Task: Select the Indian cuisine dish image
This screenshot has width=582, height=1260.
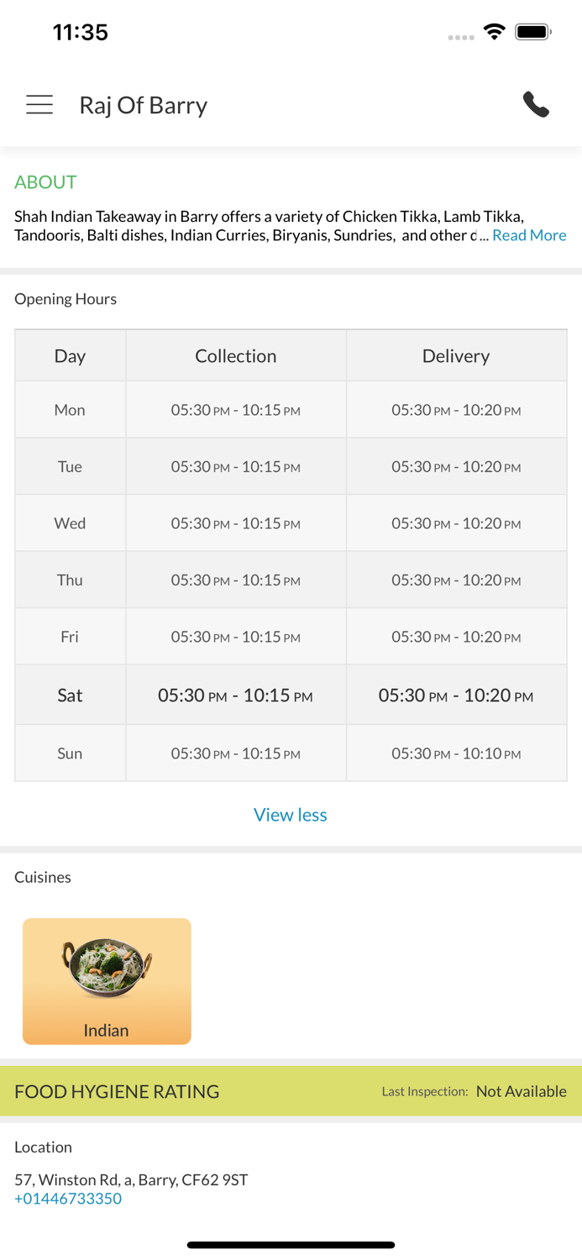Action: 107,968
